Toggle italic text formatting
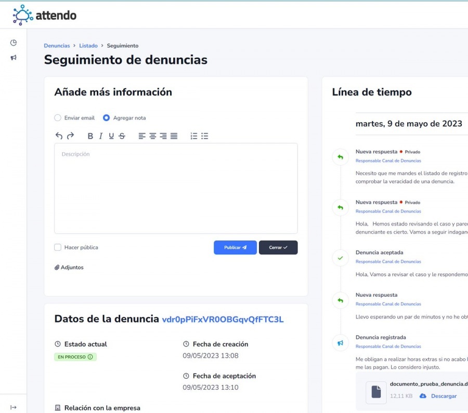Viewport: 468px width, 413px height. (101, 136)
